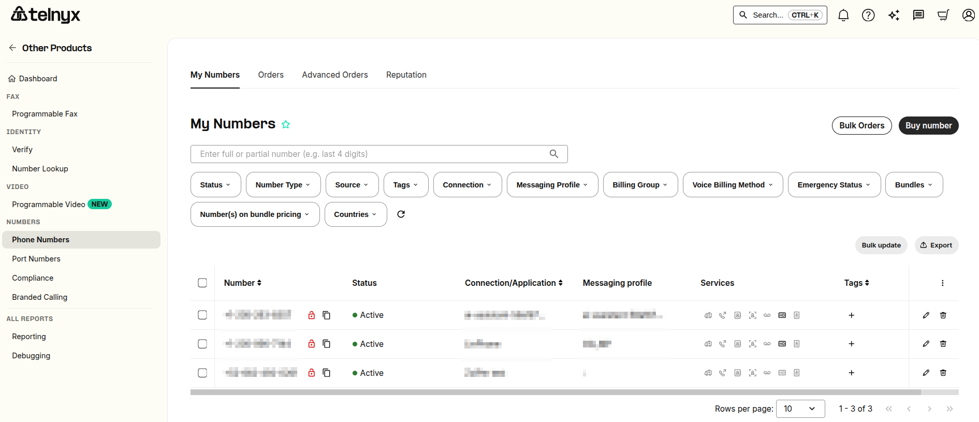The width and height of the screenshot is (979, 422).
Task: Click the Export button
Action: (937, 245)
